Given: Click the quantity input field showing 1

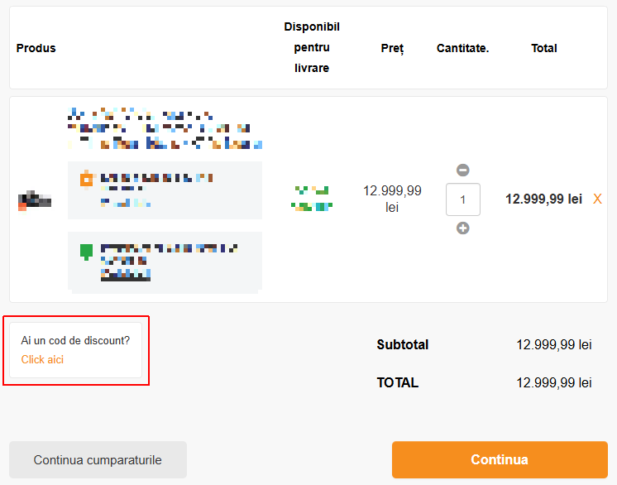Looking at the screenshot, I should tap(463, 199).
